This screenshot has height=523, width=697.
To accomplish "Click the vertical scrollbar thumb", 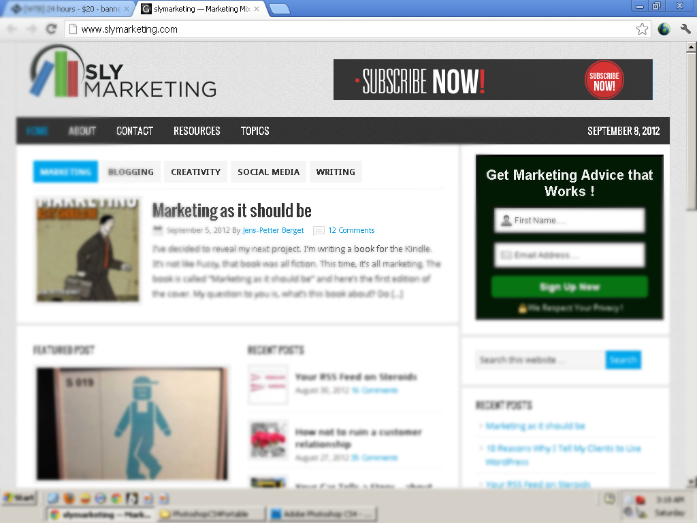I will click(692, 131).
